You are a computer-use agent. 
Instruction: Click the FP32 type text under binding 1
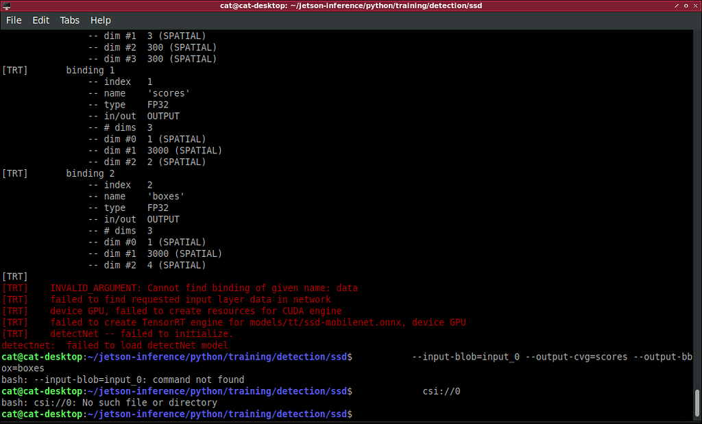pyautogui.click(x=158, y=104)
